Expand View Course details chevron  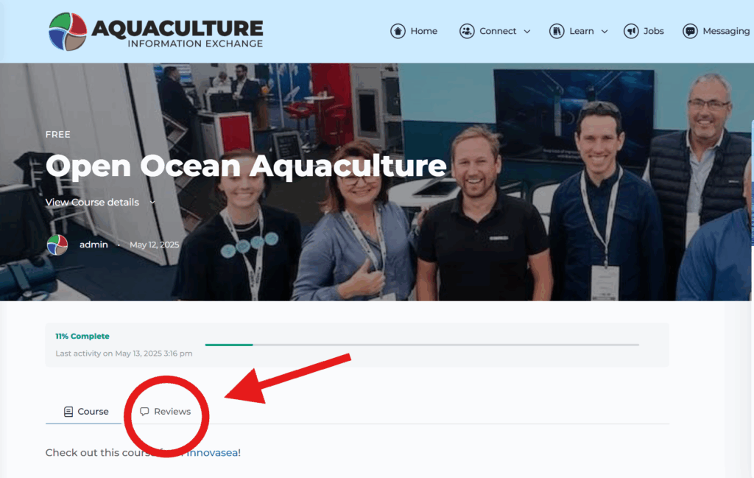pyautogui.click(x=152, y=203)
